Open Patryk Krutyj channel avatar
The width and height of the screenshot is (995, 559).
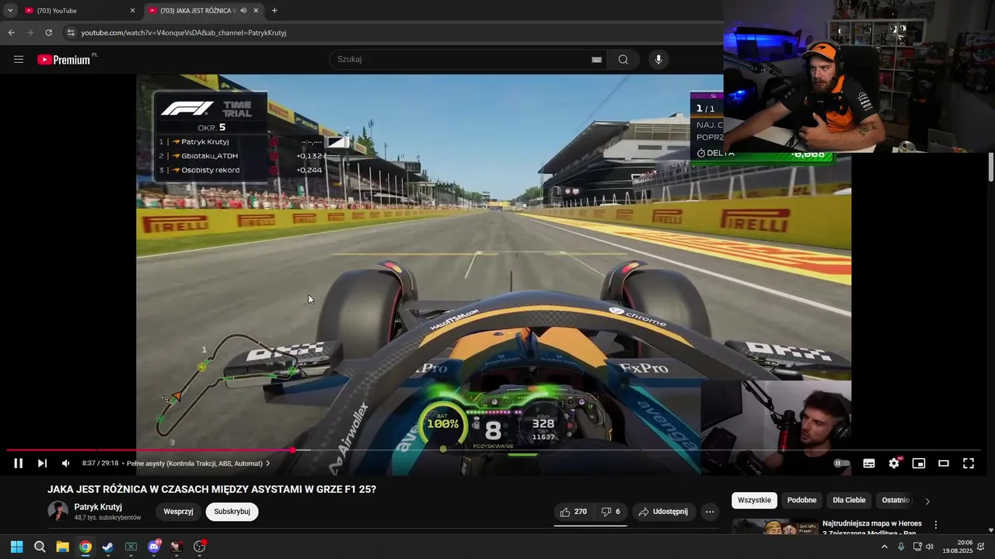pos(58,511)
